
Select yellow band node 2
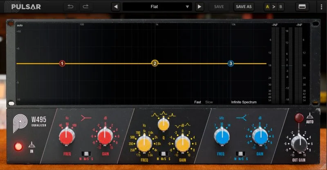pos(155,63)
